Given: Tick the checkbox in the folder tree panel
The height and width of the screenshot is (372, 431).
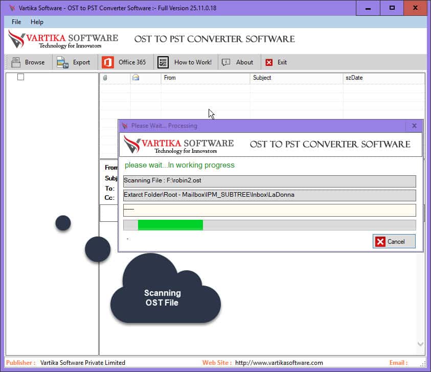Looking at the screenshot, I should [20, 77].
